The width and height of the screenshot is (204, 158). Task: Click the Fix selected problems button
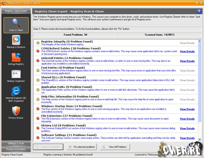tap(82, 147)
